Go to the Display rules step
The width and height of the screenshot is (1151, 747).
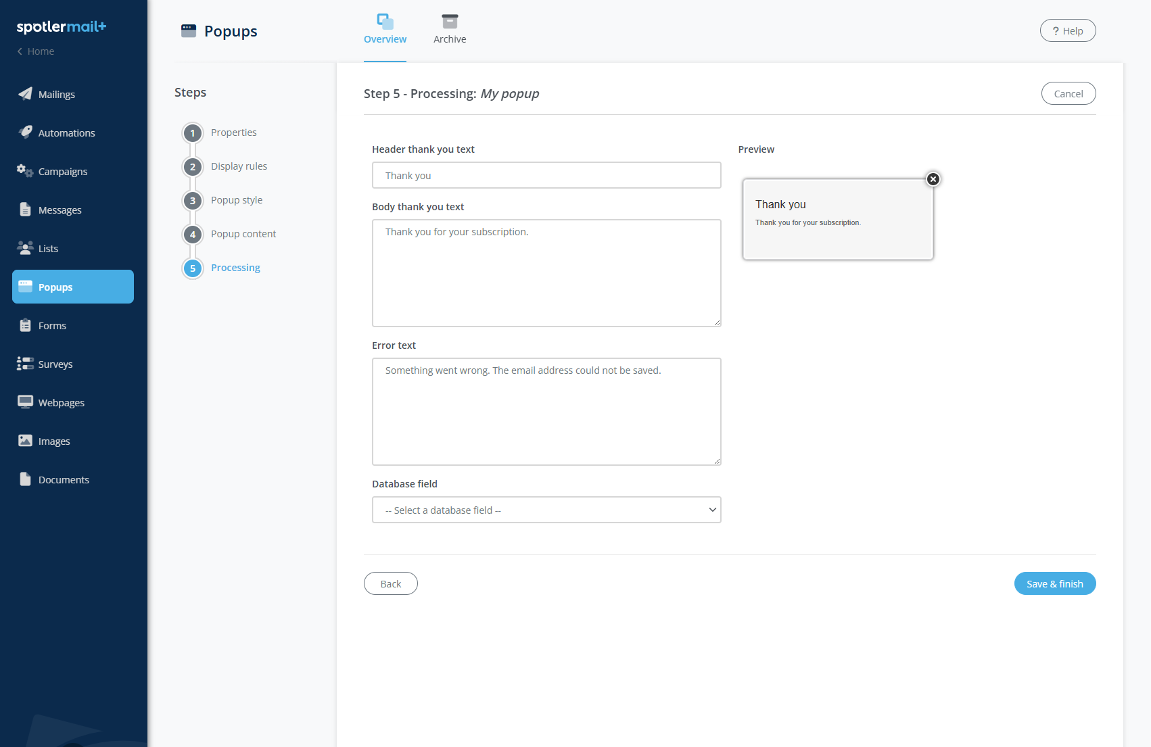click(x=239, y=166)
